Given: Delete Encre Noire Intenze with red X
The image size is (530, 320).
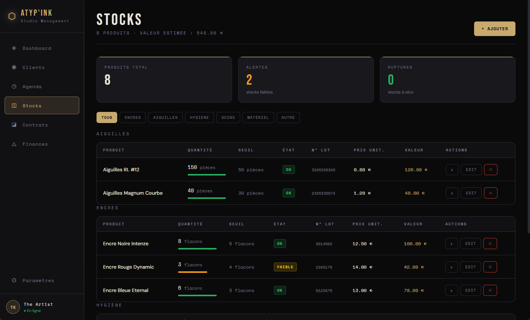Looking at the screenshot, I should 490,243.
